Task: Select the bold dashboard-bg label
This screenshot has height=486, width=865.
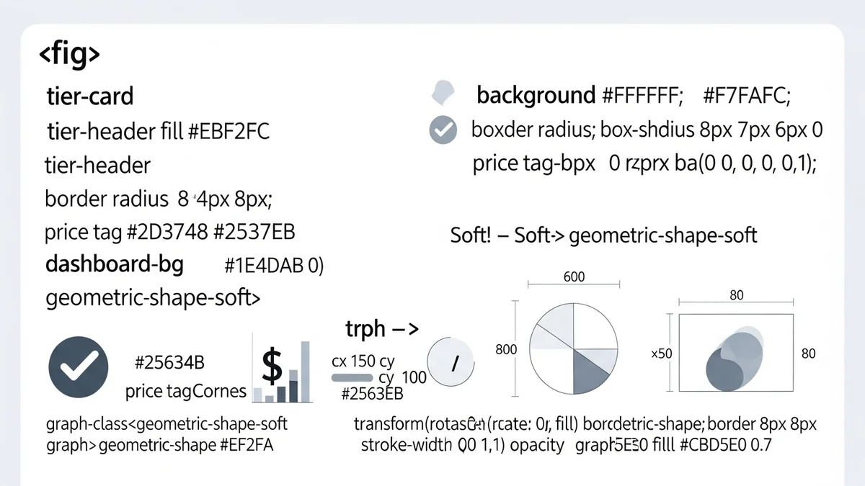Action: pos(115,264)
